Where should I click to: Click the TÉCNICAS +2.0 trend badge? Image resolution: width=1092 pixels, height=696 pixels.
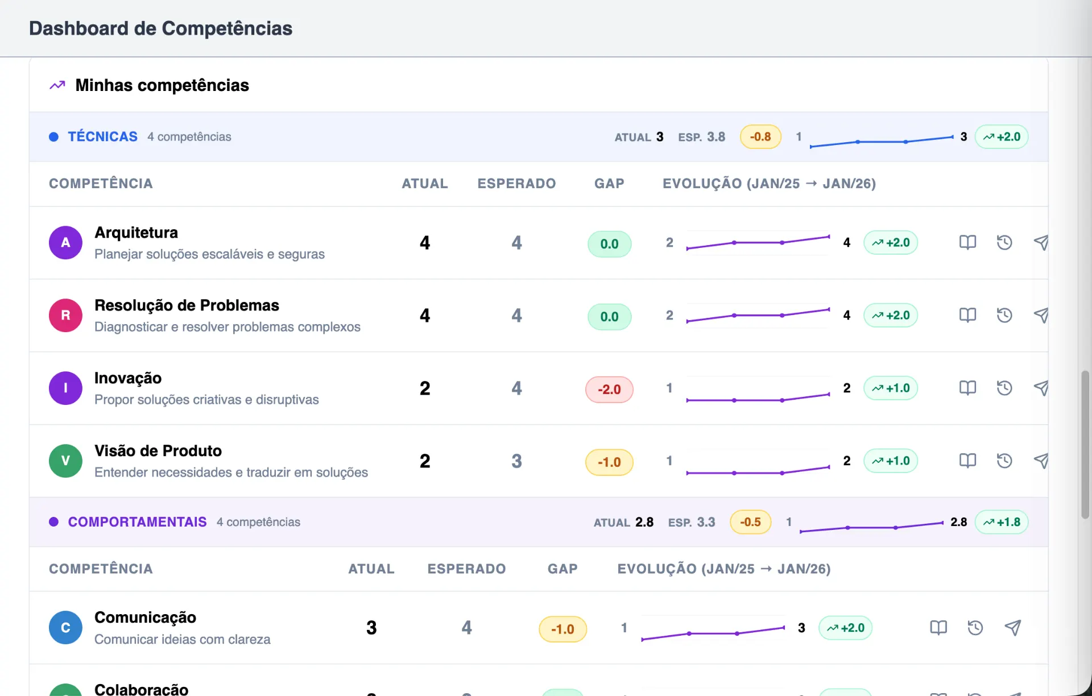(1002, 137)
